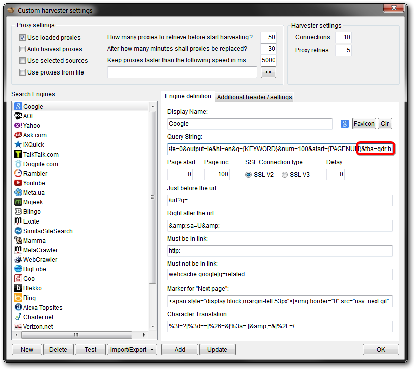Click the Must be in link field
The image size is (415, 370).
pyautogui.click(x=280, y=251)
